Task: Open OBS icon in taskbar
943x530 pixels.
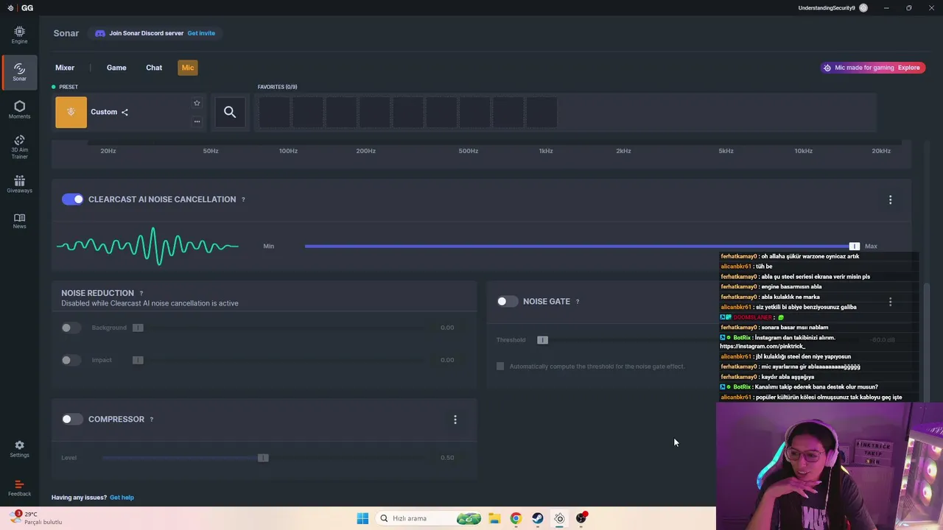Action: pyautogui.click(x=581, y=518)
